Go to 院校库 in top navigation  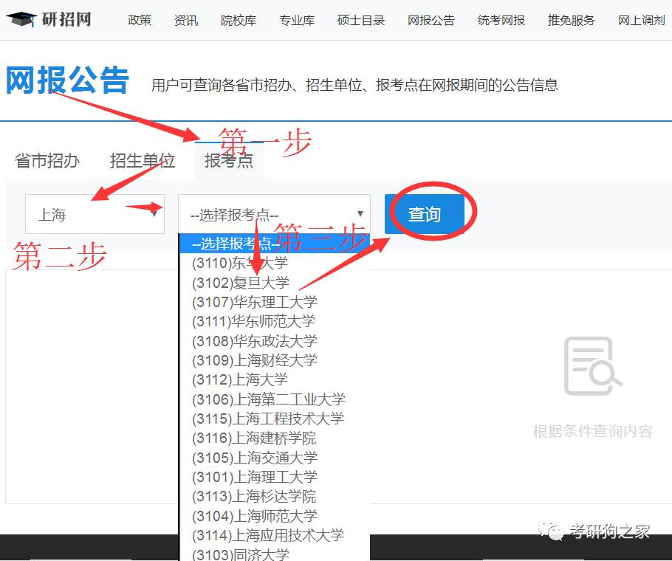click(x=239, y=20)
